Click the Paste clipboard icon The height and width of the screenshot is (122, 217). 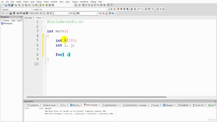tap(29, 5)
